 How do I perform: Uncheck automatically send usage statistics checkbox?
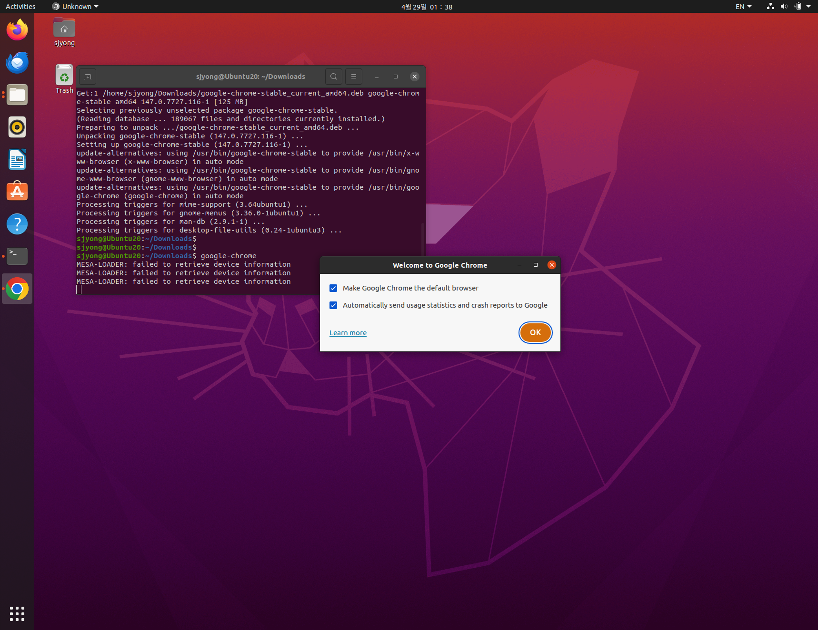tap(333, 305)
